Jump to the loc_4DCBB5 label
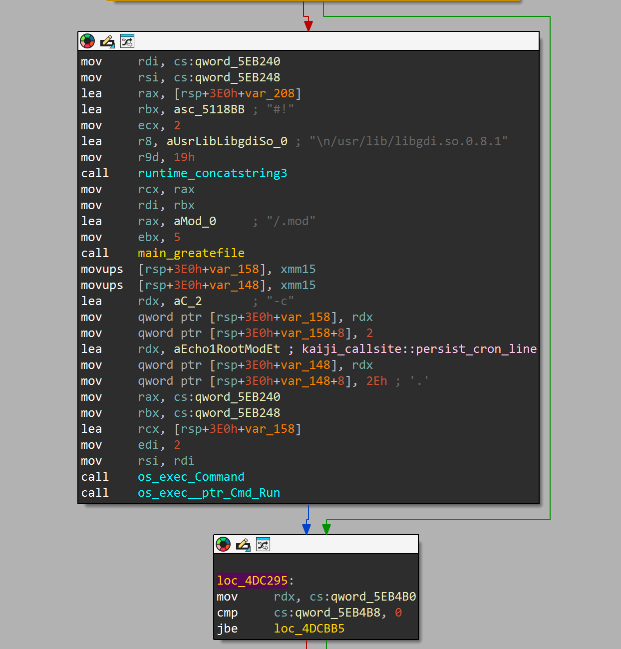The height and width of the screenshot is (649, 621). tap(309, 629)
